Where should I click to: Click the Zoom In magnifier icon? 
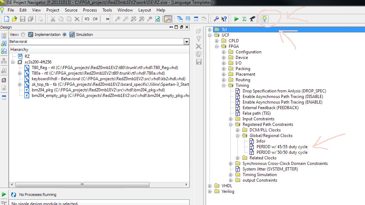(x=117, y=19)
